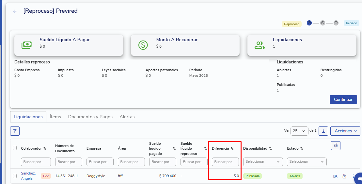Viewport: 362px width, 184px height.
Task: Focus the Empresa search field
Action: pos(100,162)
